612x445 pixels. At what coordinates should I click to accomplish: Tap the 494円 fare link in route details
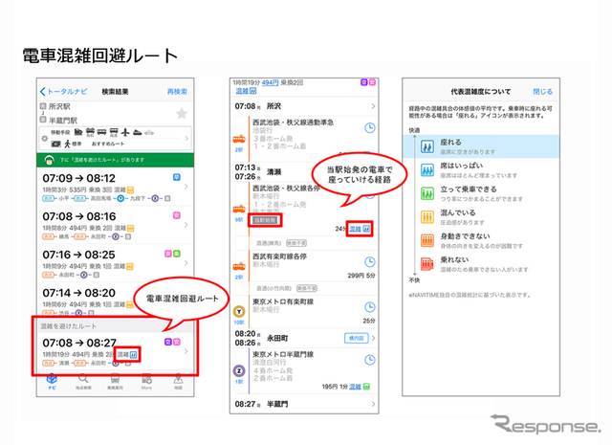tap(270, 82)
